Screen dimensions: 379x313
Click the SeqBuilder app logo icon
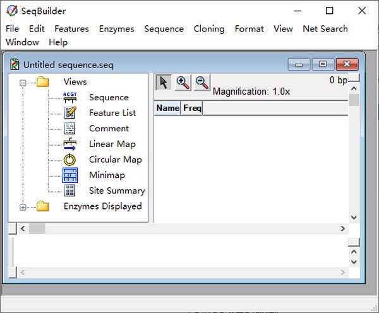12,11
